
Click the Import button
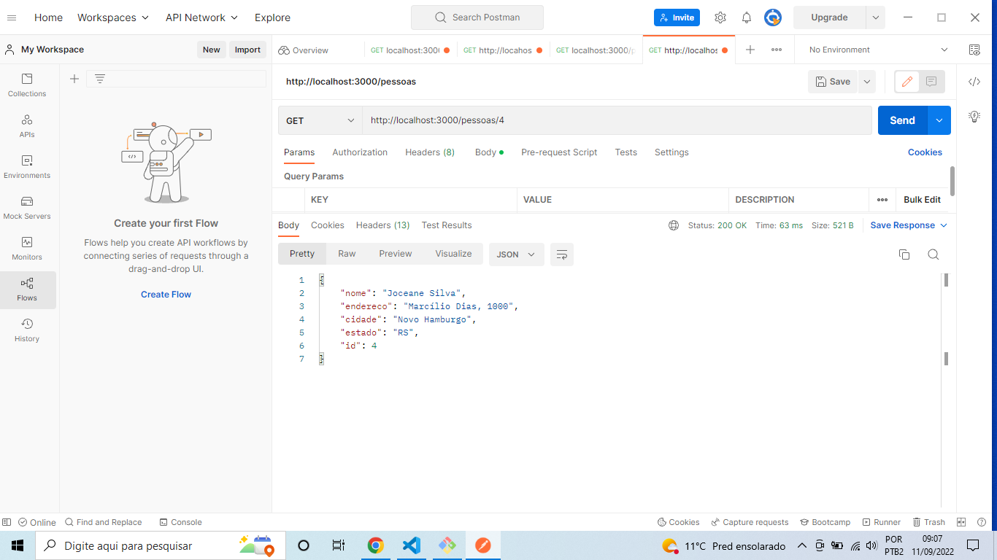click(x=247, y=50)
